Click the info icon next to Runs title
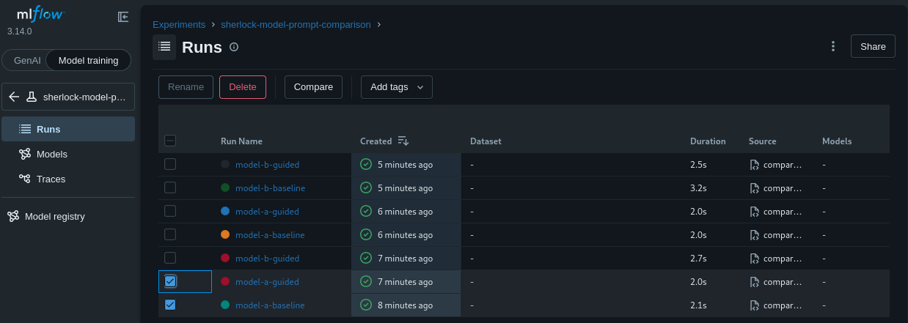This screenshot has width=908, height=323. (x=234, y=47)
